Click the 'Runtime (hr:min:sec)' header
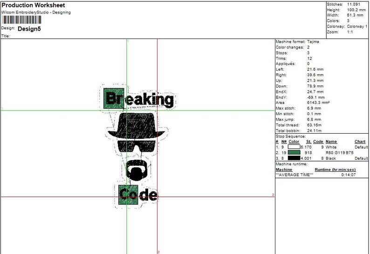Viewport: 370px width, 254px height. point(335,170)
